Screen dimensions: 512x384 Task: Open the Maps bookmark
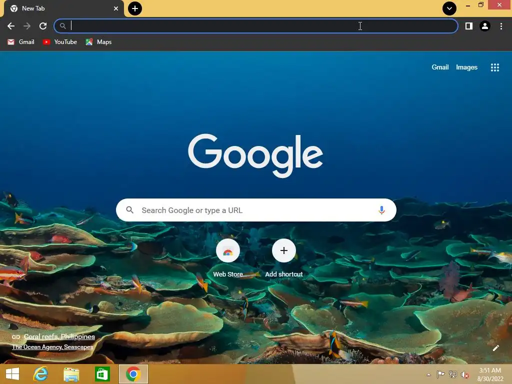[98, 42]
